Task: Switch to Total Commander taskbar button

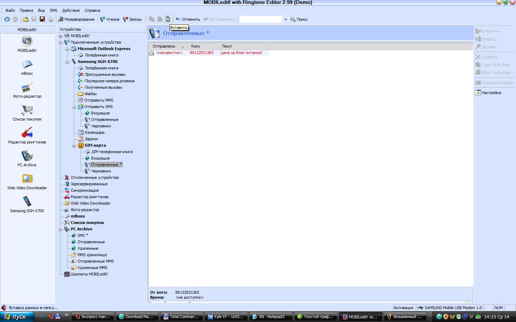Action: click(x=181, y=317)
